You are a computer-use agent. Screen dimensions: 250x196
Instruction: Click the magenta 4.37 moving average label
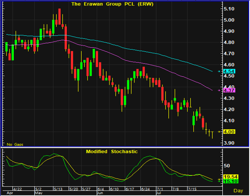229,91
